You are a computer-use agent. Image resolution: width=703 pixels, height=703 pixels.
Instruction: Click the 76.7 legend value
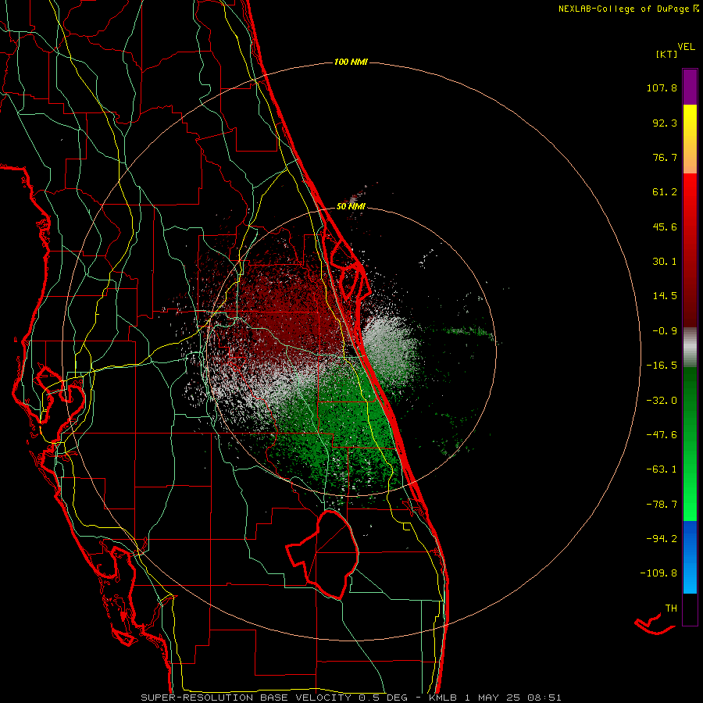665,157
